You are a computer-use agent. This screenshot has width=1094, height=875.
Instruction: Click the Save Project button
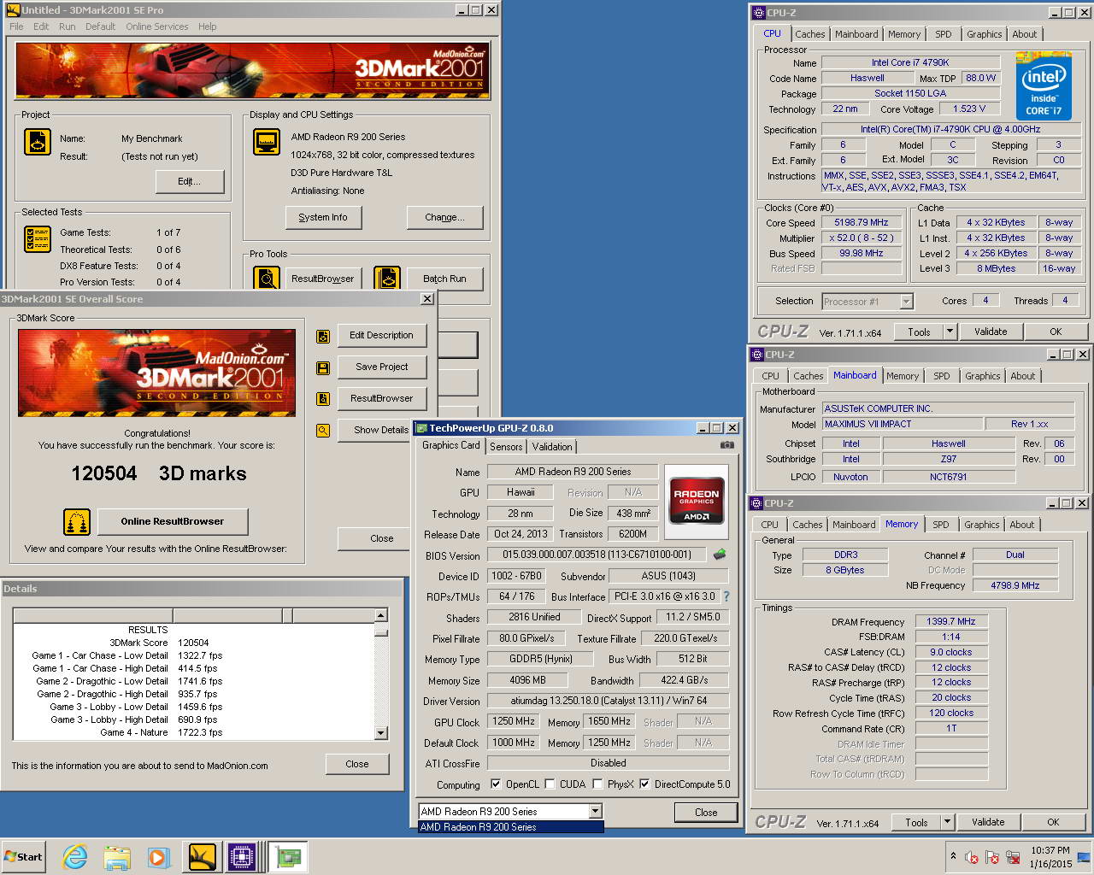coord(382,367)
